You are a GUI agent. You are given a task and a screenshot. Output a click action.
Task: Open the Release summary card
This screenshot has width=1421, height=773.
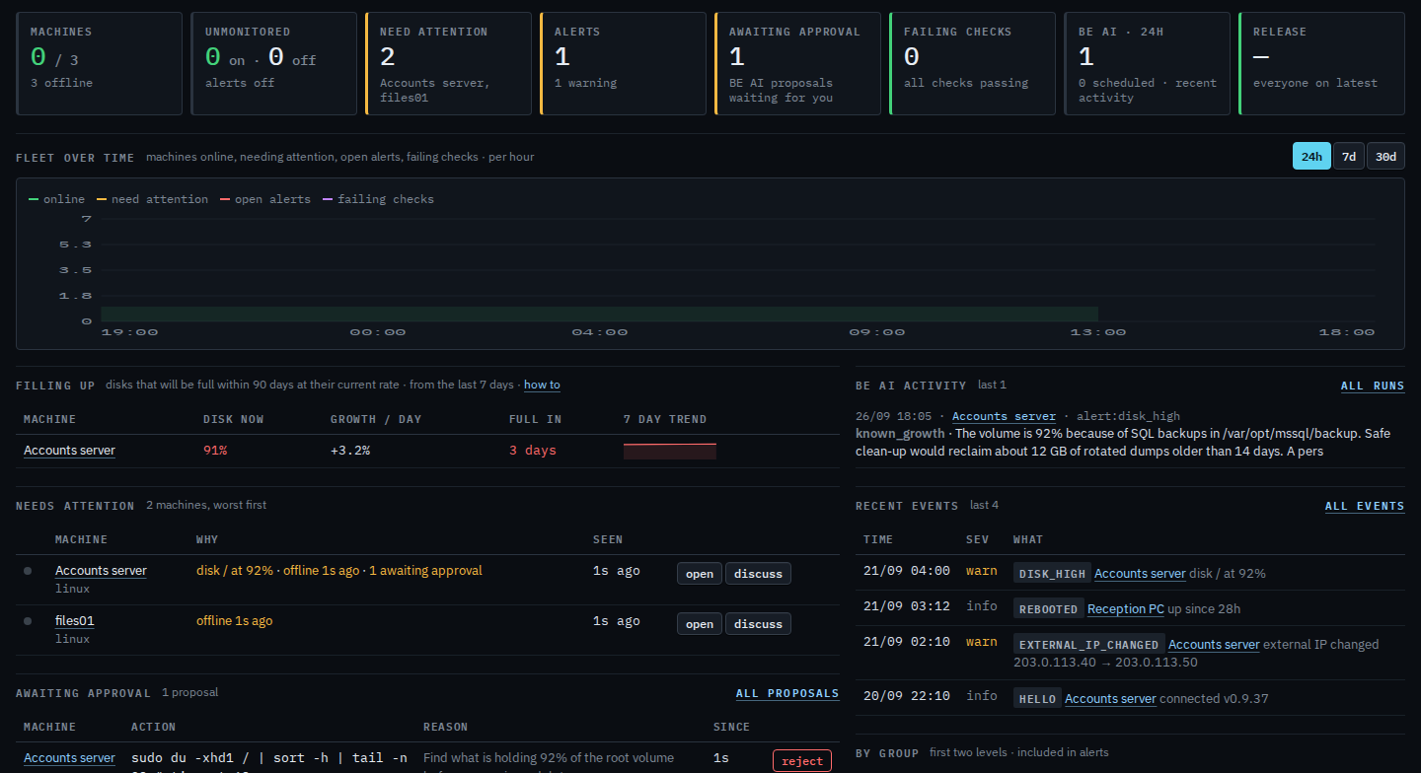[x=1322, y=63]
